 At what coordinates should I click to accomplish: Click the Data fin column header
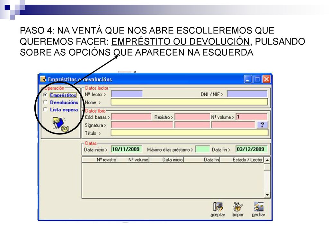202,160
